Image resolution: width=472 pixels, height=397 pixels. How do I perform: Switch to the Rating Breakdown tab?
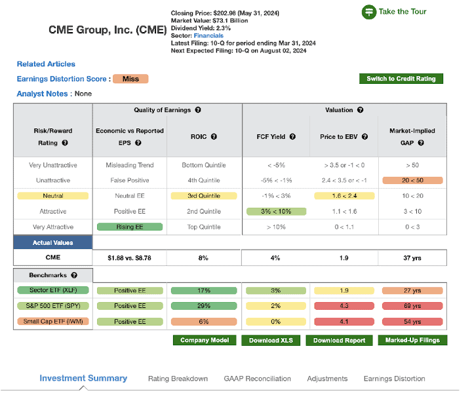(178, 379)
